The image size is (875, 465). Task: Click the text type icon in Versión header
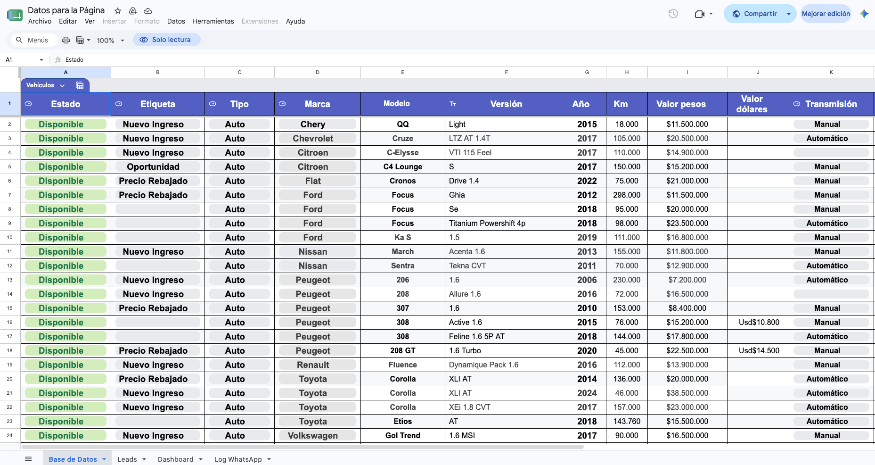[453, 104]
